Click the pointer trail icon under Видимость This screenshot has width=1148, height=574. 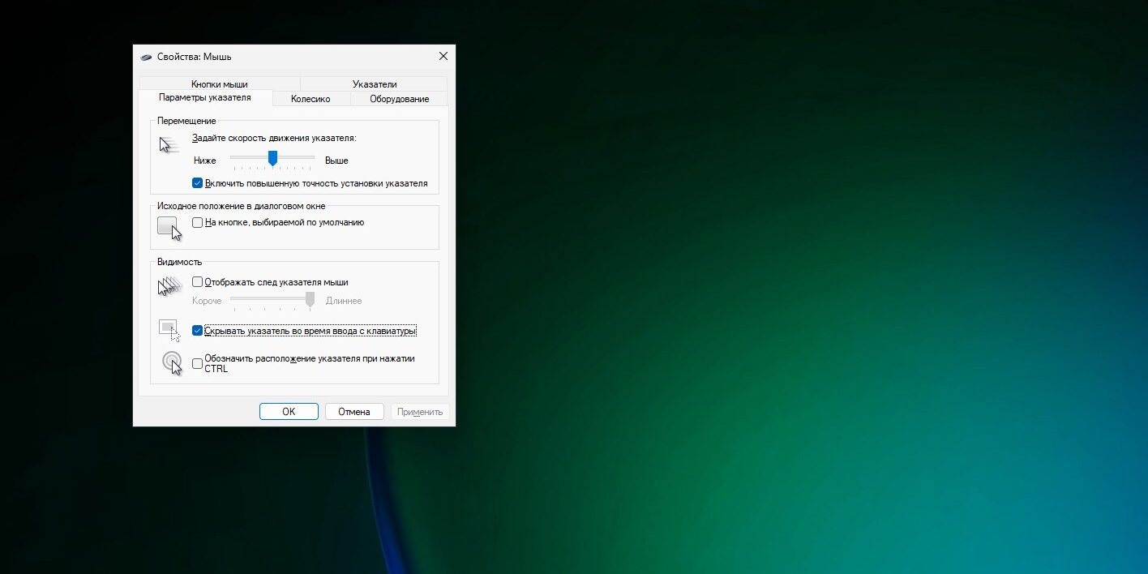(168, 286)
